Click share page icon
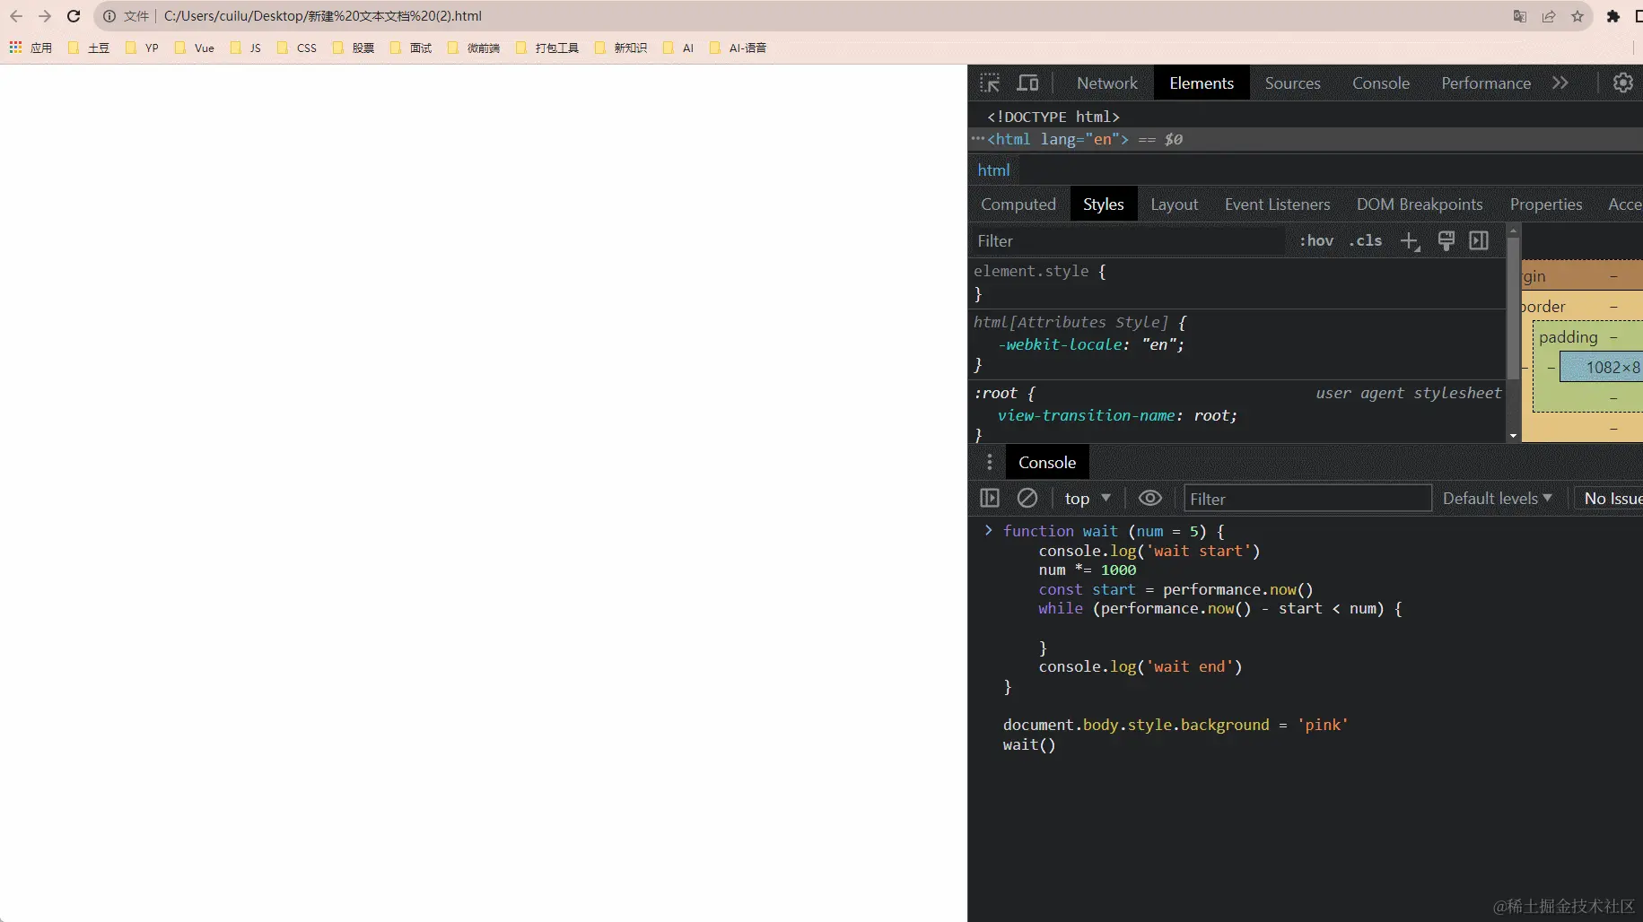Image resolution: width=1643 pixels, height=922 pixels. (x=1549, y=16)
